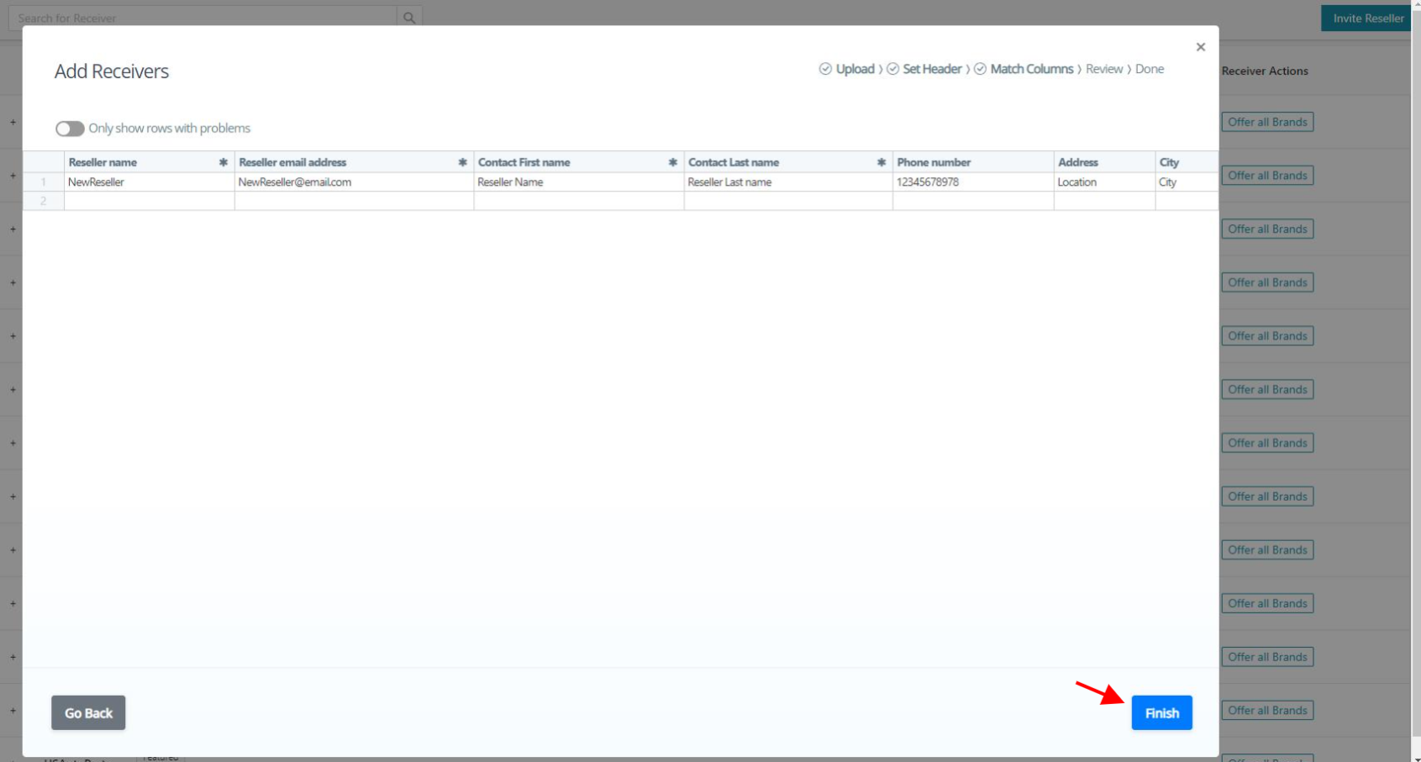Select the Review step in breadcrumb
Image resolution: width=1421 pixels, height=762 pixels.
[x=1103, y=69]
